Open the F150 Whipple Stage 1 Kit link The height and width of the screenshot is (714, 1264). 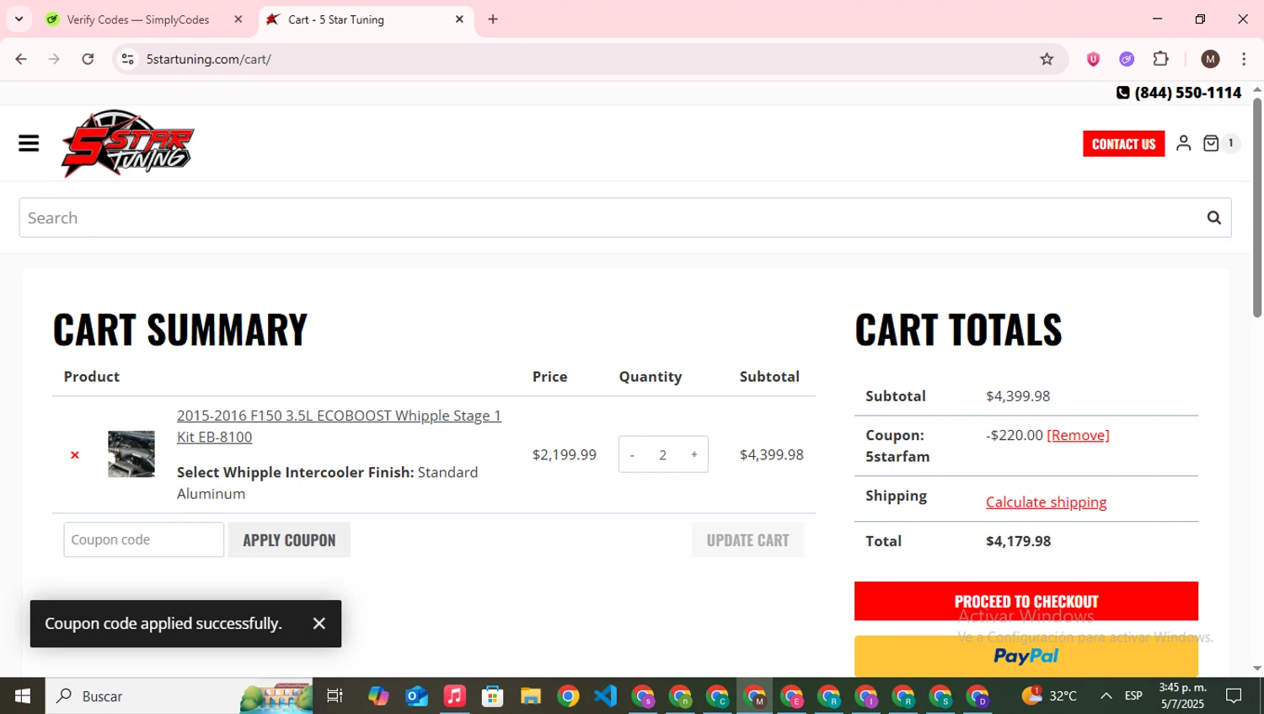(339, 427)
